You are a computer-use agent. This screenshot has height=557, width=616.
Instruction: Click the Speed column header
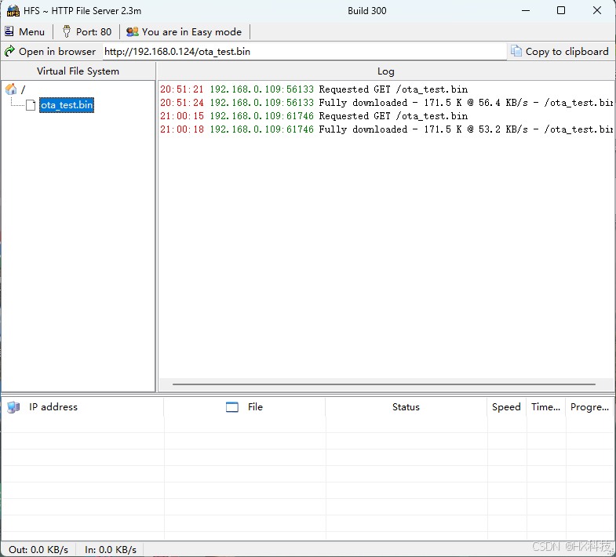506,407
